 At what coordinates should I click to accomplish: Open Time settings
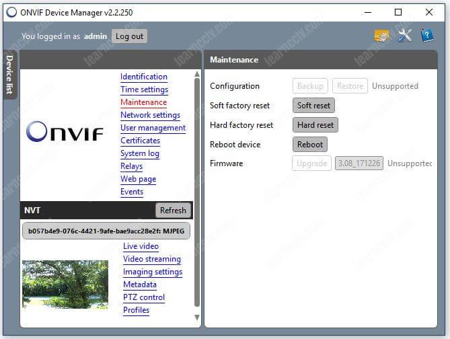click(145, 89)
